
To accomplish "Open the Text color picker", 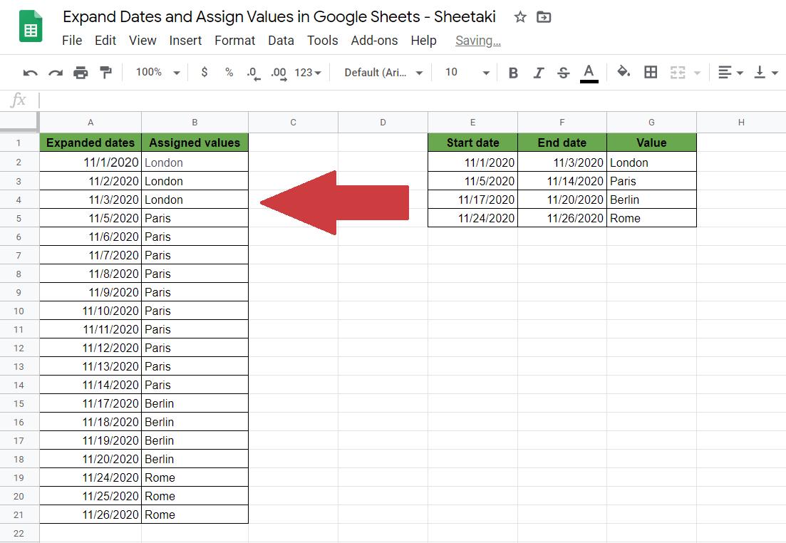I will point(588,72).
